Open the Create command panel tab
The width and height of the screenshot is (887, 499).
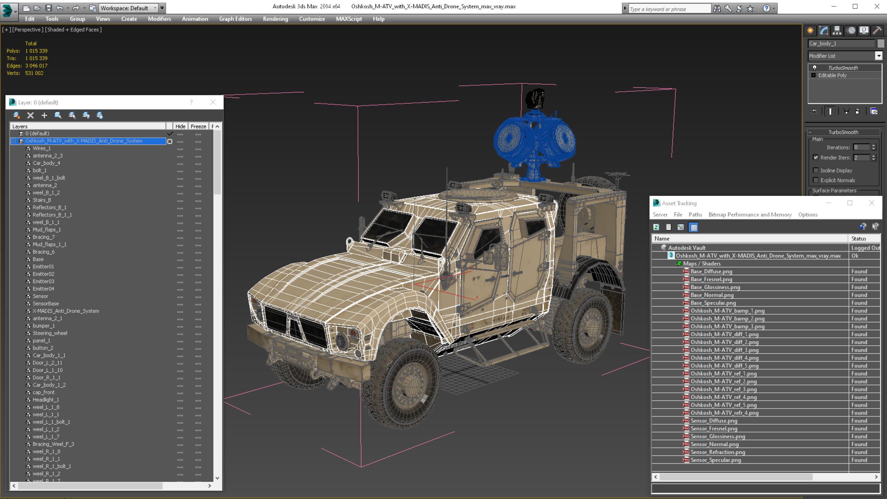point(810,31)
